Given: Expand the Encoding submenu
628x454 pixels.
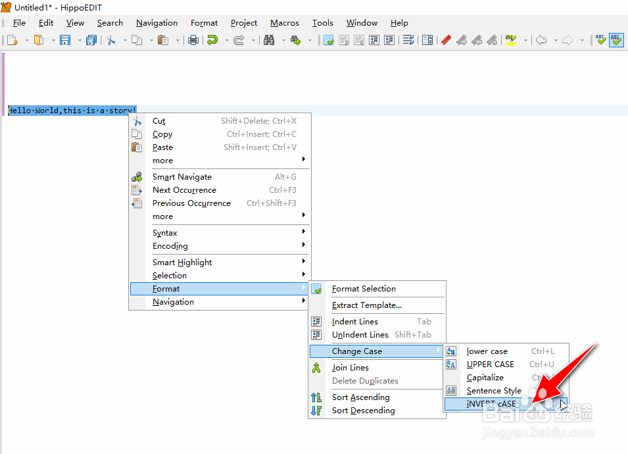Looking at the screenshot, I should [x=220, y=245].
